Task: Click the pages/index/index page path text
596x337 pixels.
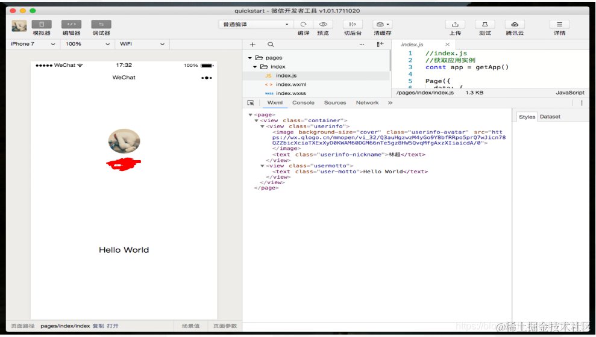Action: click(65, 326)
